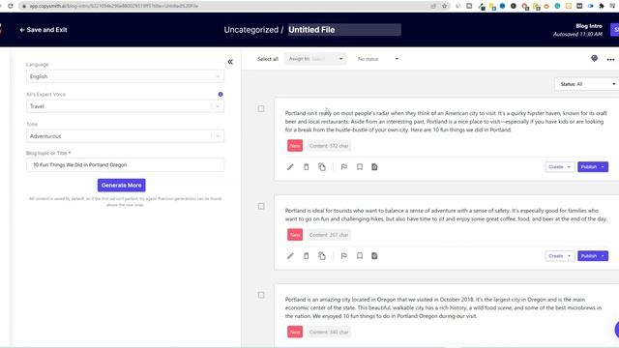Select the result starting 'Portland is an amazing'
Screen dimensions: 619x348
point(261,295)
